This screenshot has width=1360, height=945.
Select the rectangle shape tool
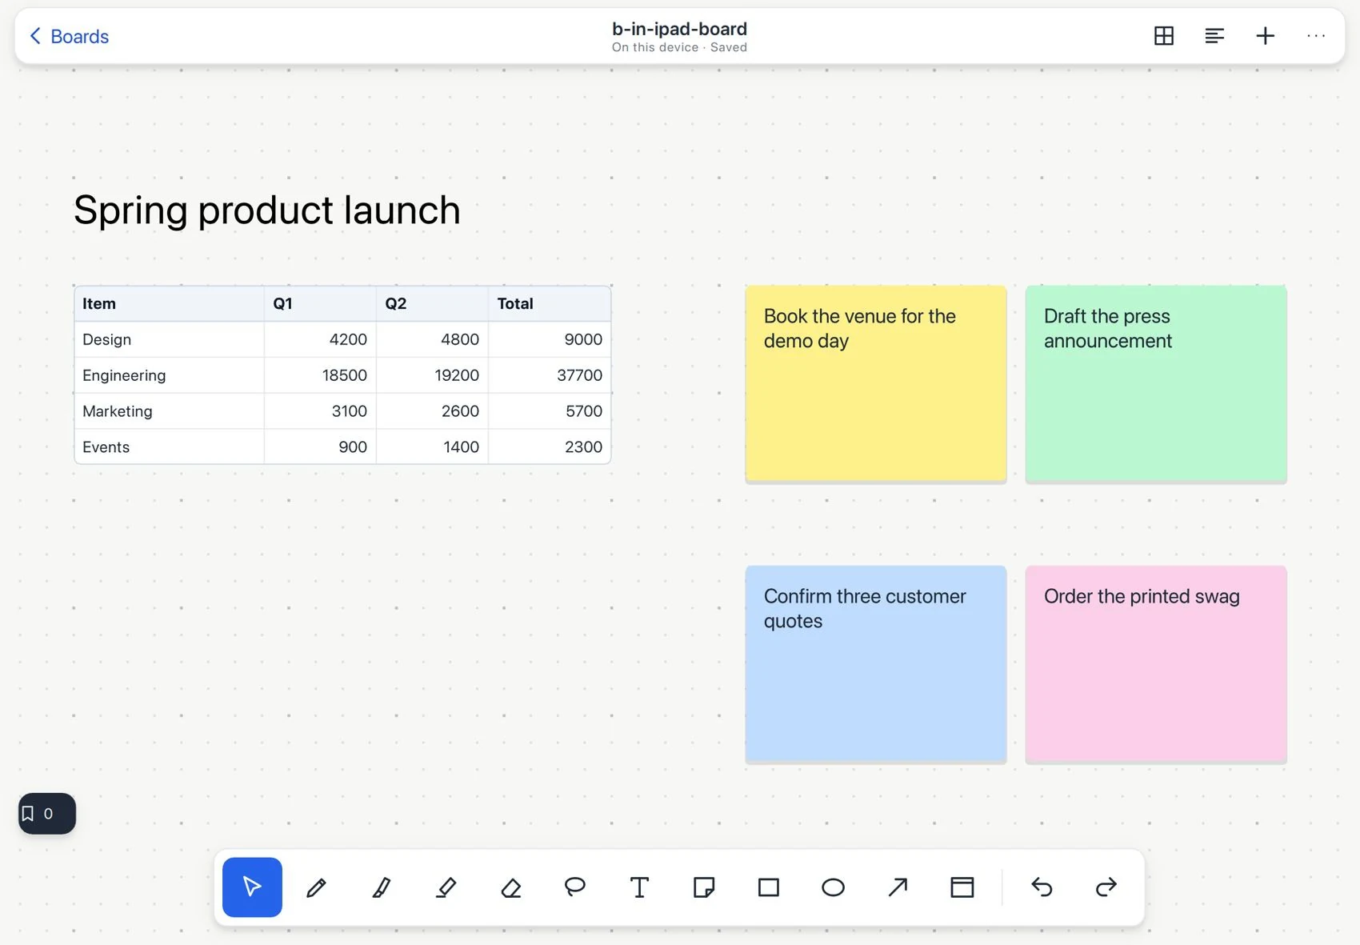(x=769, y=887)
